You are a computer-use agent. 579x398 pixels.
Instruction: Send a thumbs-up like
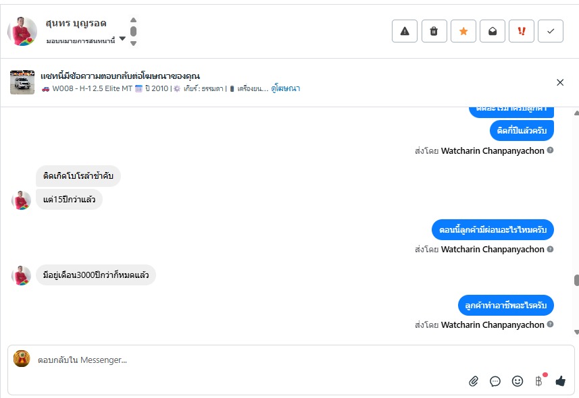561,380
